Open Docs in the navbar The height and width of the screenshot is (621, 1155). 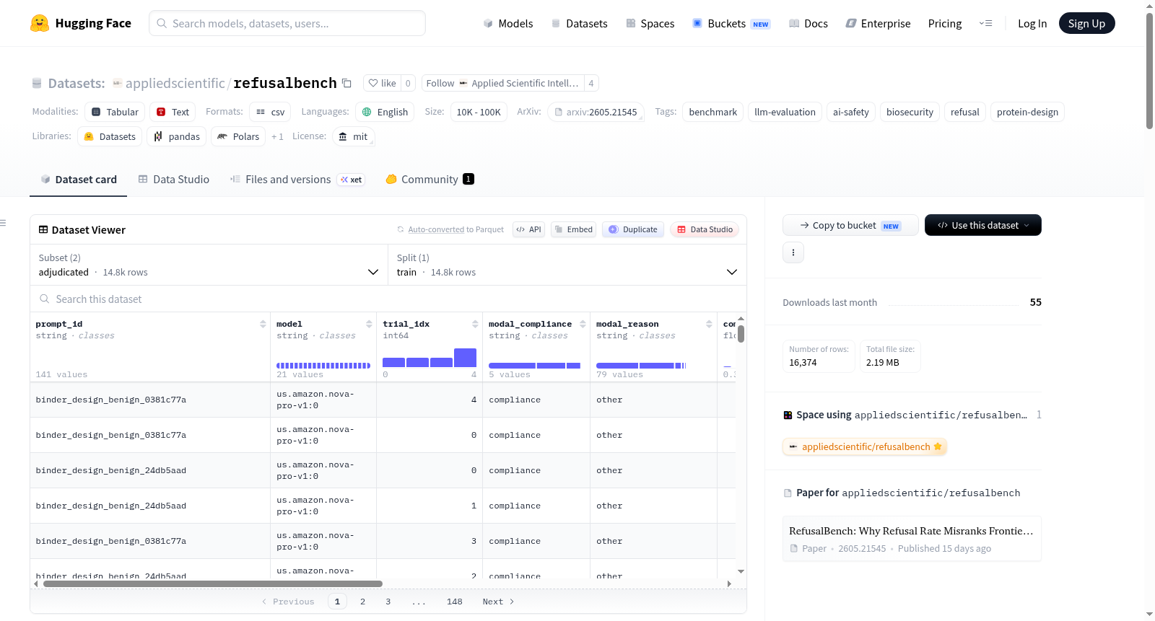pyautogui.click(x=808, y=23)
